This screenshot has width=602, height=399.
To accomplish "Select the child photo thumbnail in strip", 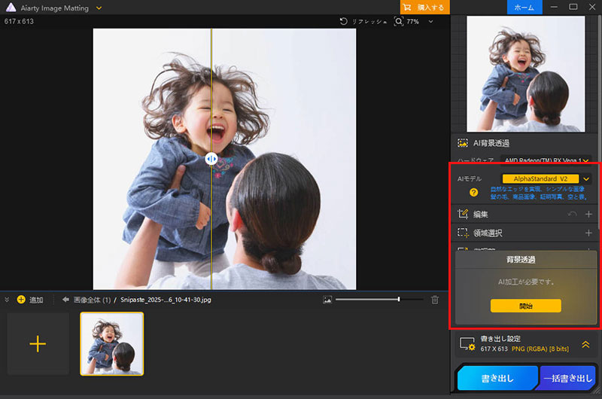I will click(x=111, y=344).
